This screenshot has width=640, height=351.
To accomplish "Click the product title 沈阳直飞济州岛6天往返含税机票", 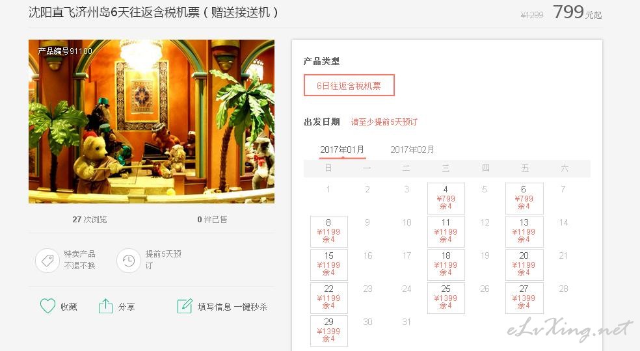I will pos(114,12).
